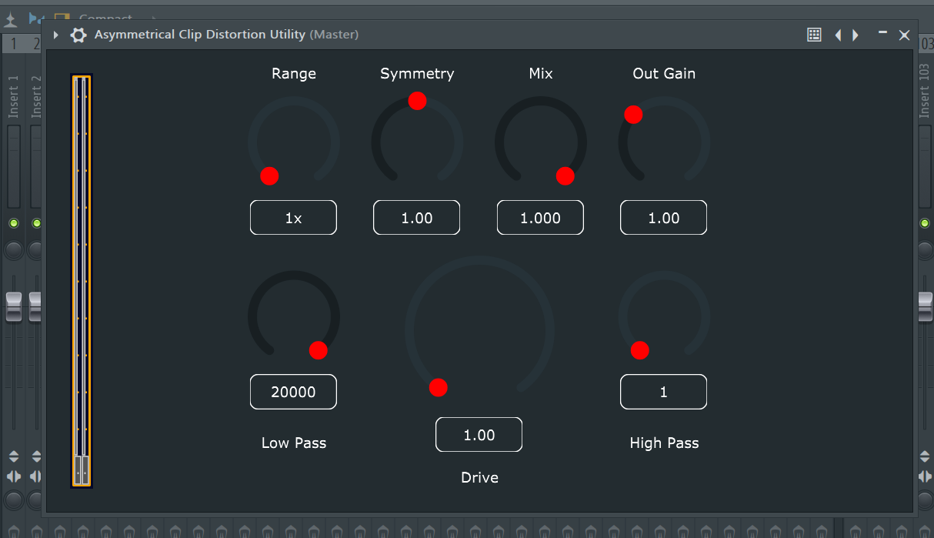This screenshot has height=538, width=934.
Task: Open the presets grid icon
Action: [814, 35]
